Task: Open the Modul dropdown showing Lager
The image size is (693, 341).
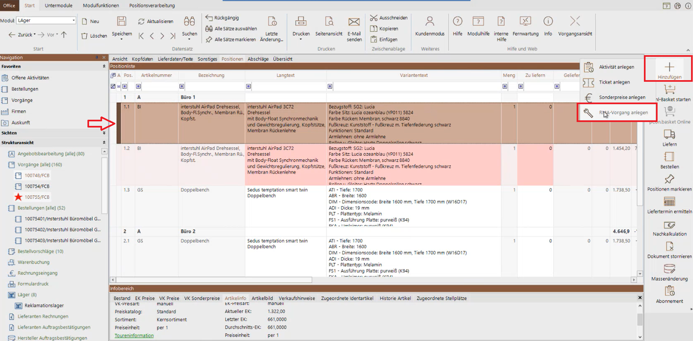Action: (73, 20)
